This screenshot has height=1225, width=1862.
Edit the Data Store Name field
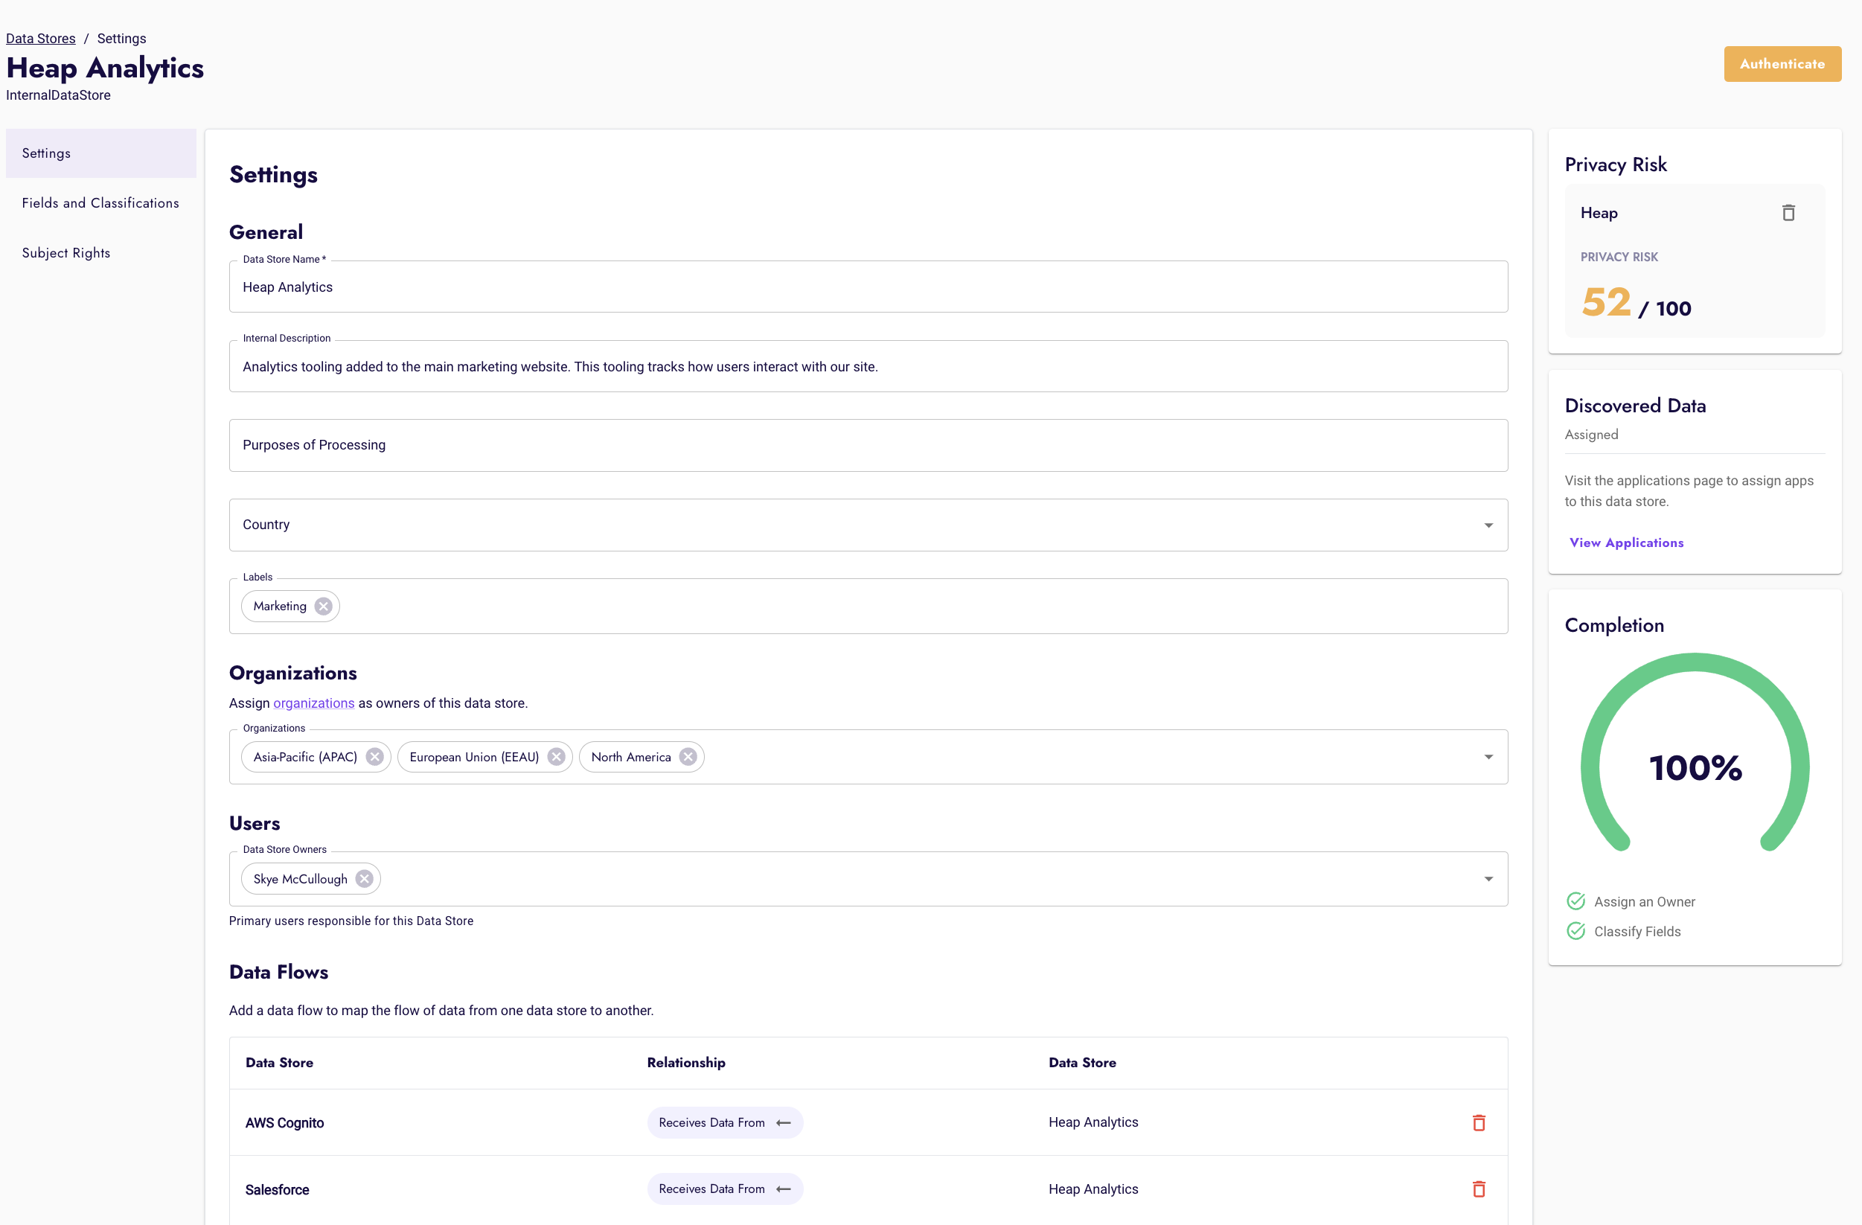(868, 287)
